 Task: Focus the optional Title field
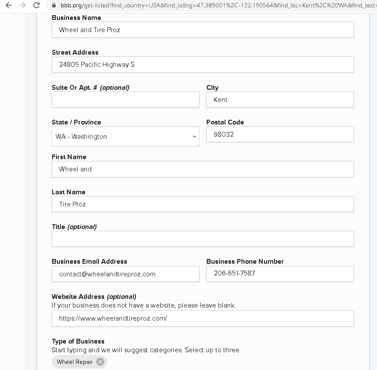(203, 239)
